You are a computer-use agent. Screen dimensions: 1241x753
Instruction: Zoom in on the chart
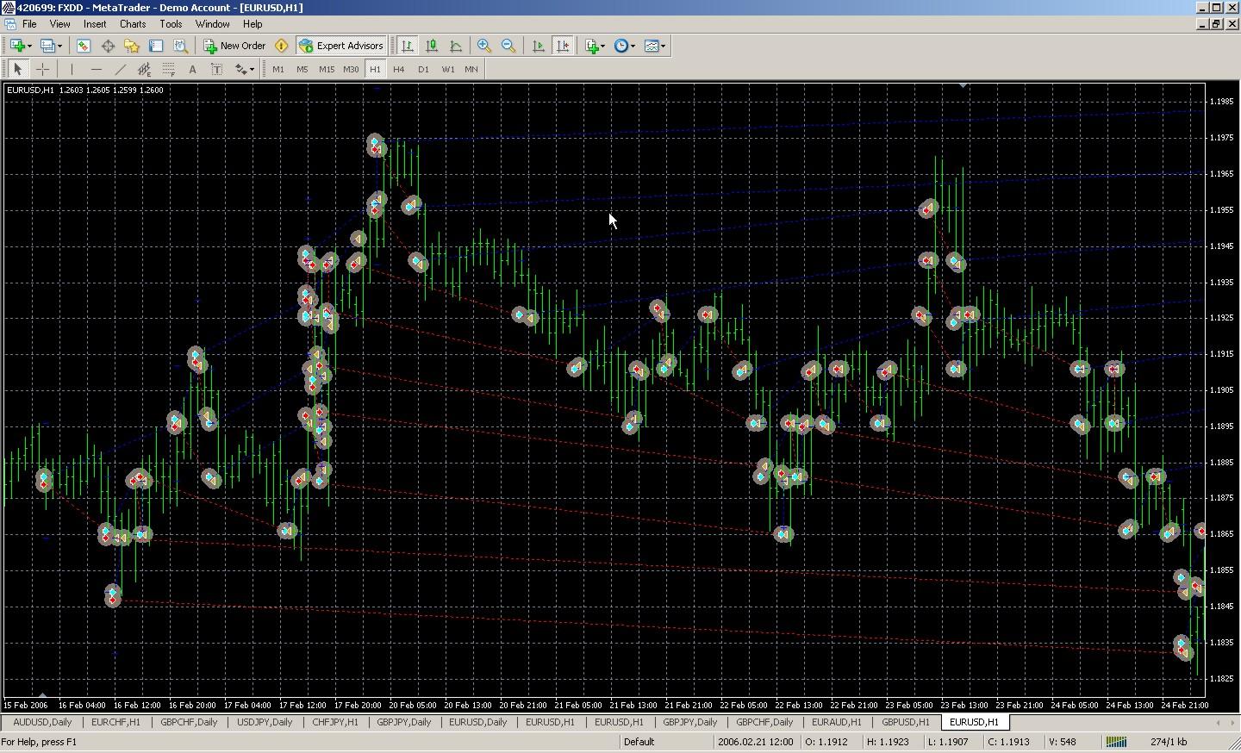pos(484,46)
